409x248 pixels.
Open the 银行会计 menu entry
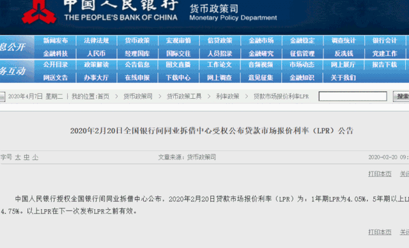coord(385,41)
